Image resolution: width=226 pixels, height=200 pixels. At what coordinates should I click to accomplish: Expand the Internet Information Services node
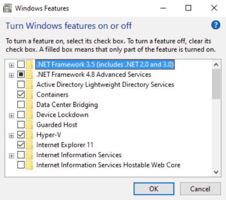click(12, 156)
